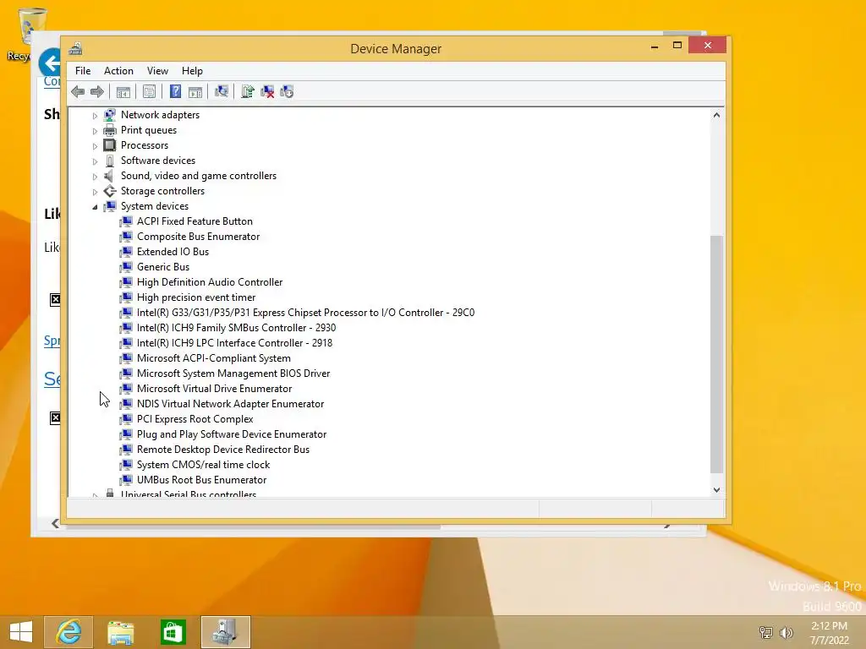Click the Update Driver Software toolbar icon
This screenshot has height=649, width=866.
[248, 91]
